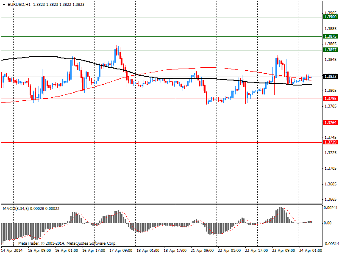Select the 1.3875 green price level label

click(x=331, y=36)
